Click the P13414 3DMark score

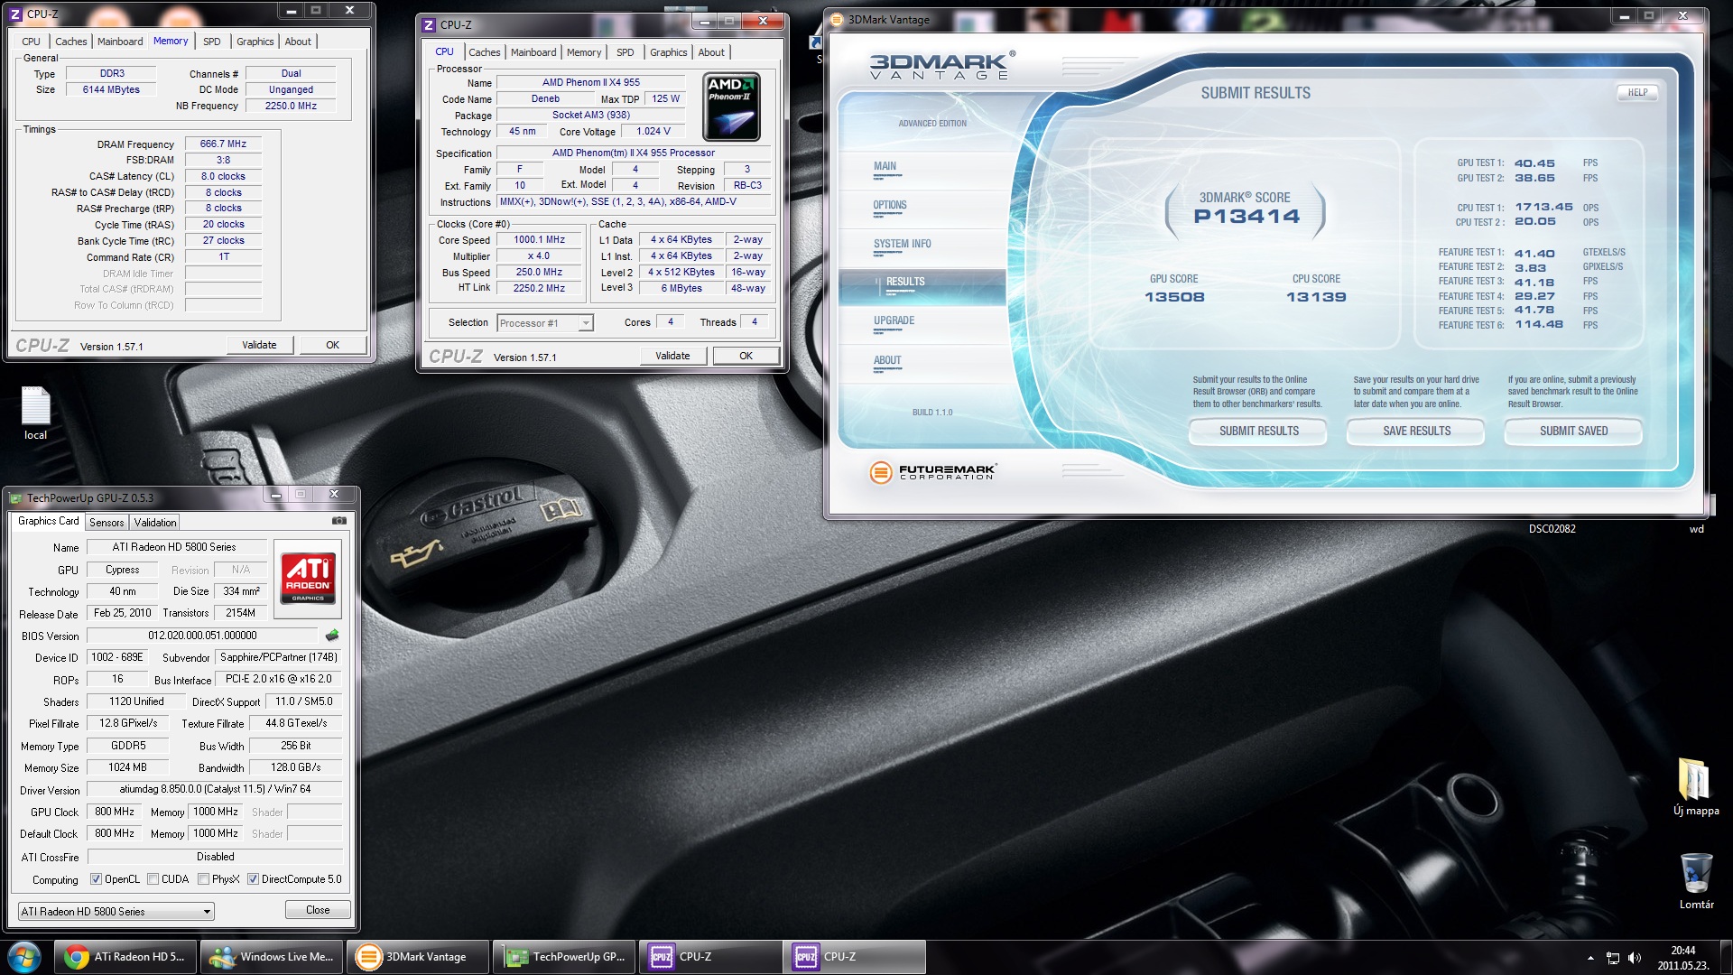(x=1246, y=217)
